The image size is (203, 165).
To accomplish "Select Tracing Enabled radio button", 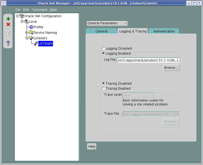I will coord(103,88).
